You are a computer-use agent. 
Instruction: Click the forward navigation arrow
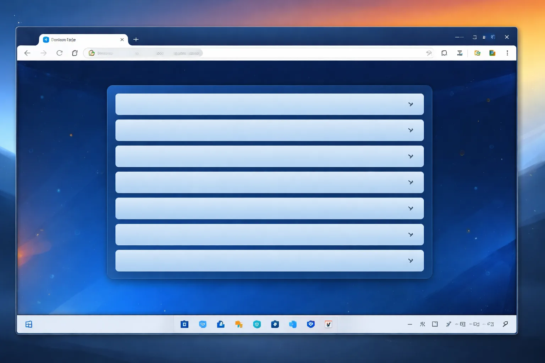pyautogui.click(x=43, y=53)
